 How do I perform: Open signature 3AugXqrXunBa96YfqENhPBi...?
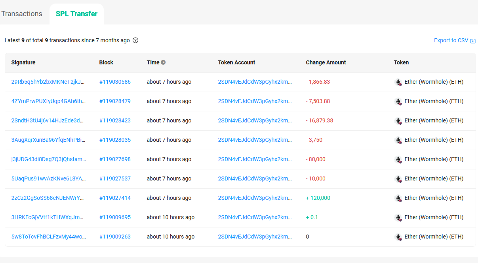(48, 140)
